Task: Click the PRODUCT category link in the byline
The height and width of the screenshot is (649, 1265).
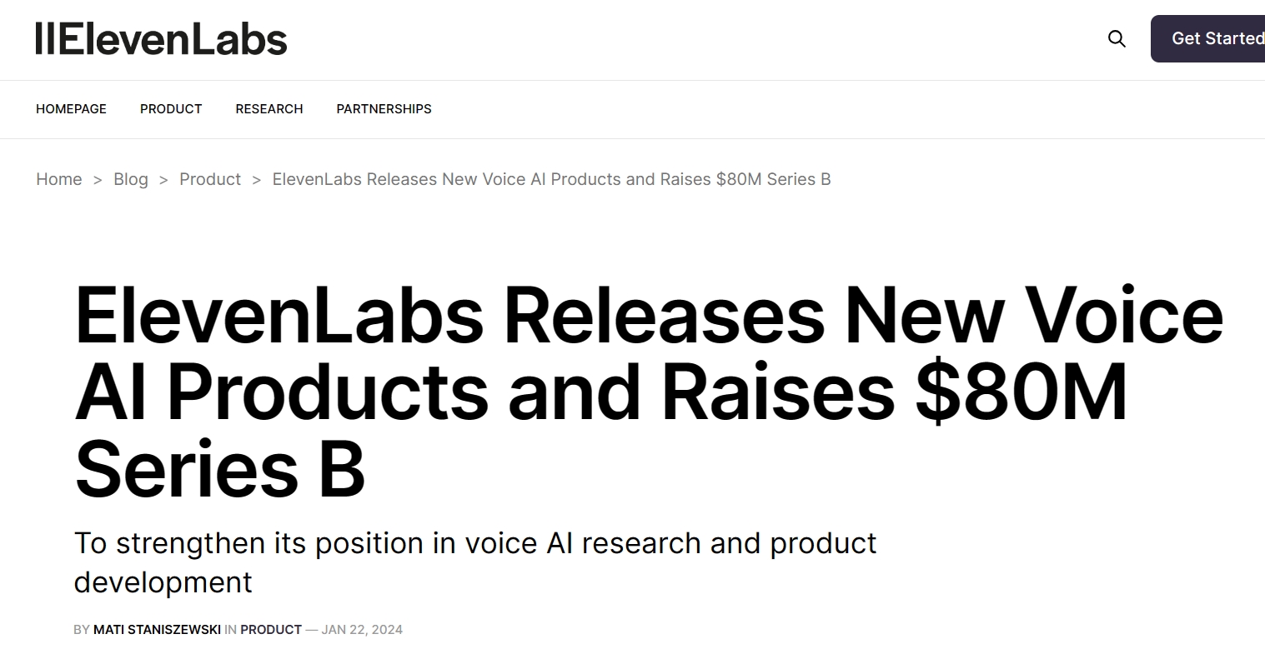Action: (x=271, y=630)
